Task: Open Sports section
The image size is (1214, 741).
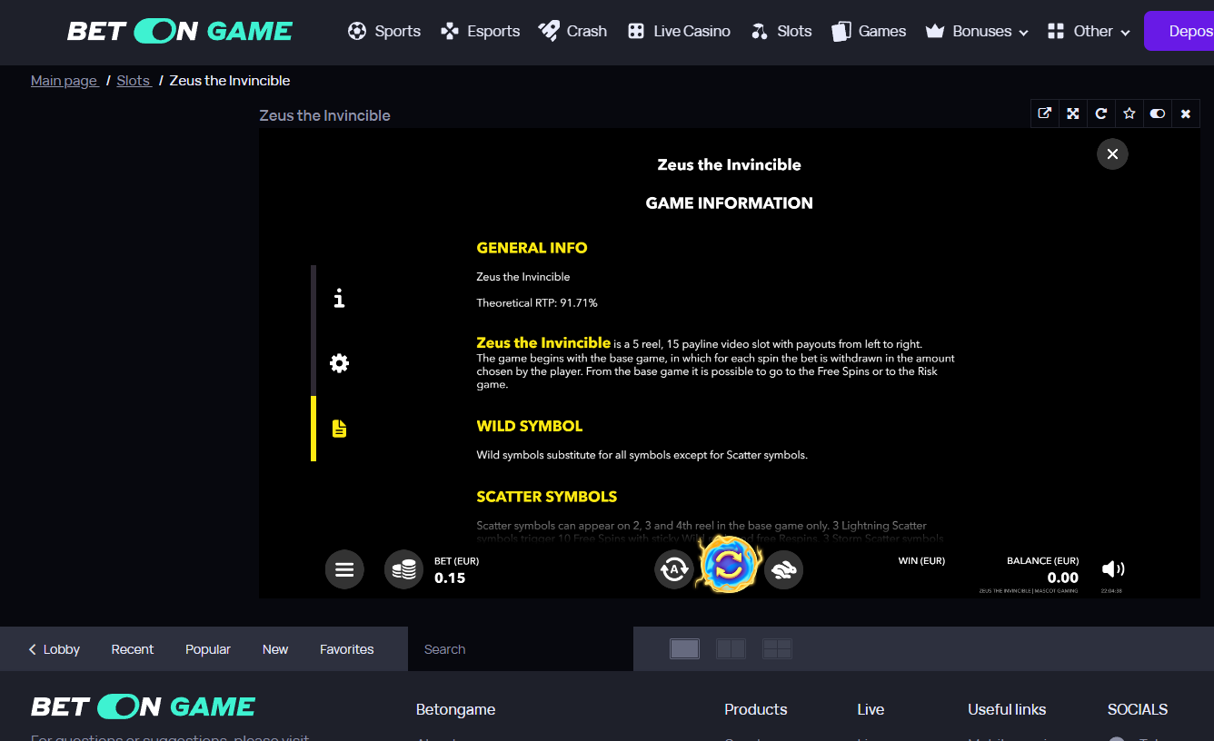Action: click(x=384, y=31)
